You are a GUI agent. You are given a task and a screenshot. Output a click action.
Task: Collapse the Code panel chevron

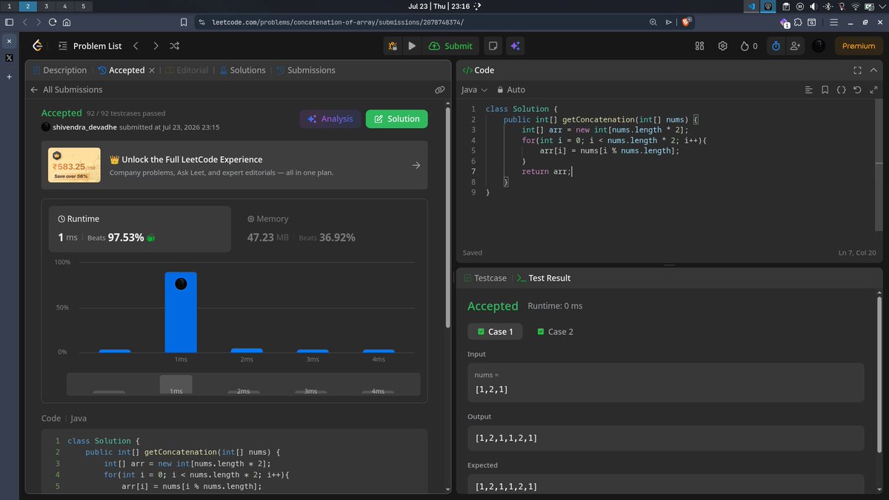873,70
